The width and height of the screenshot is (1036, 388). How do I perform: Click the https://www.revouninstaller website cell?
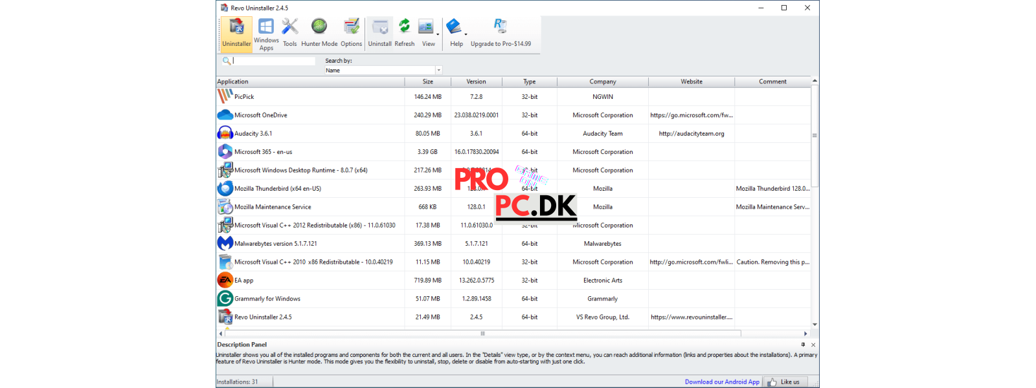[x=692, y=318]
